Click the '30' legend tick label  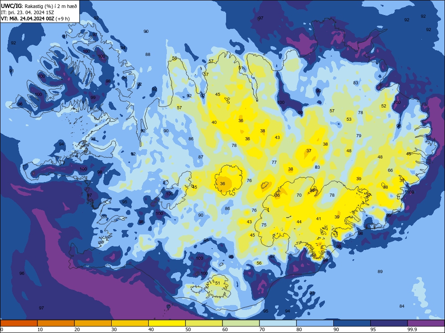114,329
